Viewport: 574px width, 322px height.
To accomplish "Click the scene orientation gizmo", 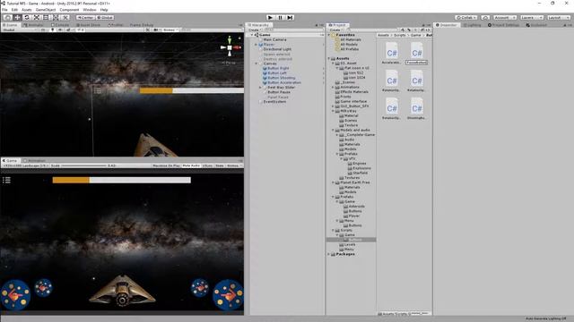I will coord(230,47).
